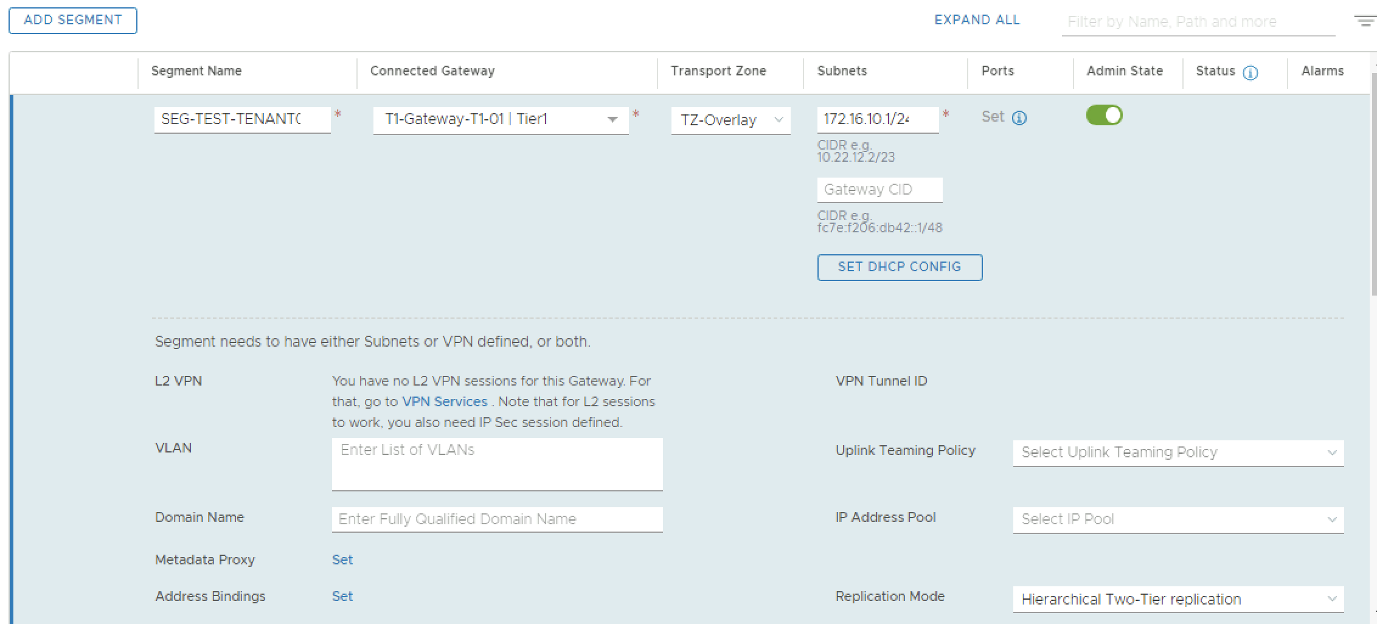Click the Segment Name input field
Viewport: 1377px width, 624px height.
242,119
